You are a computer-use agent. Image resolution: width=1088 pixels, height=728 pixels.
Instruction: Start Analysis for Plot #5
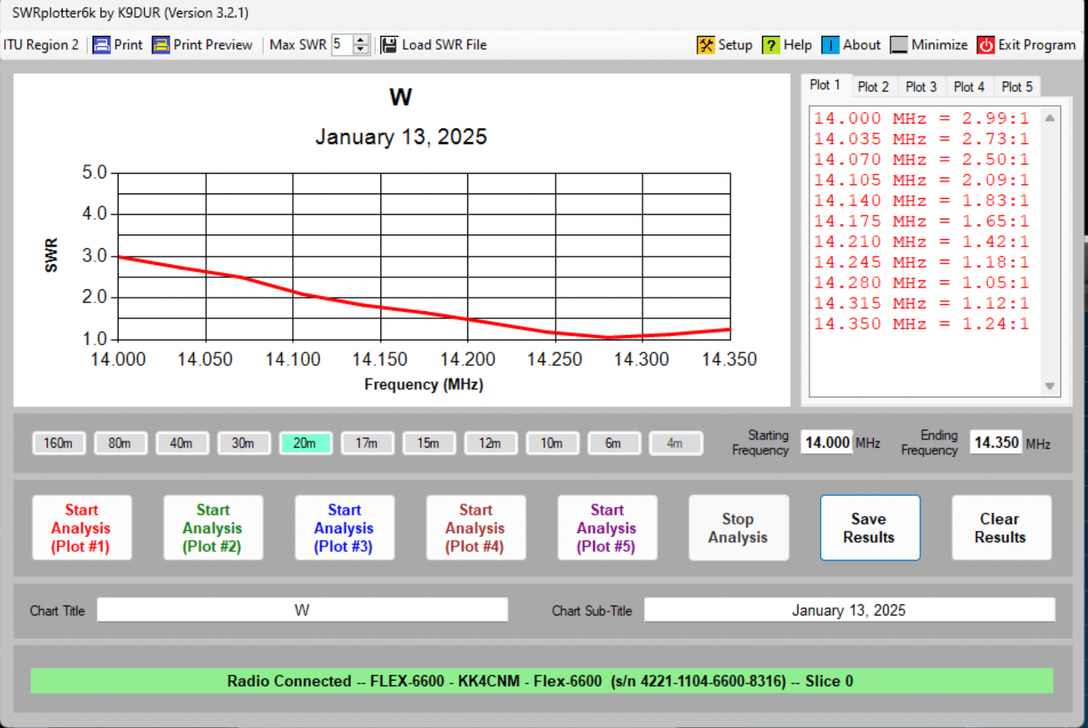click(x=607, y=528)
